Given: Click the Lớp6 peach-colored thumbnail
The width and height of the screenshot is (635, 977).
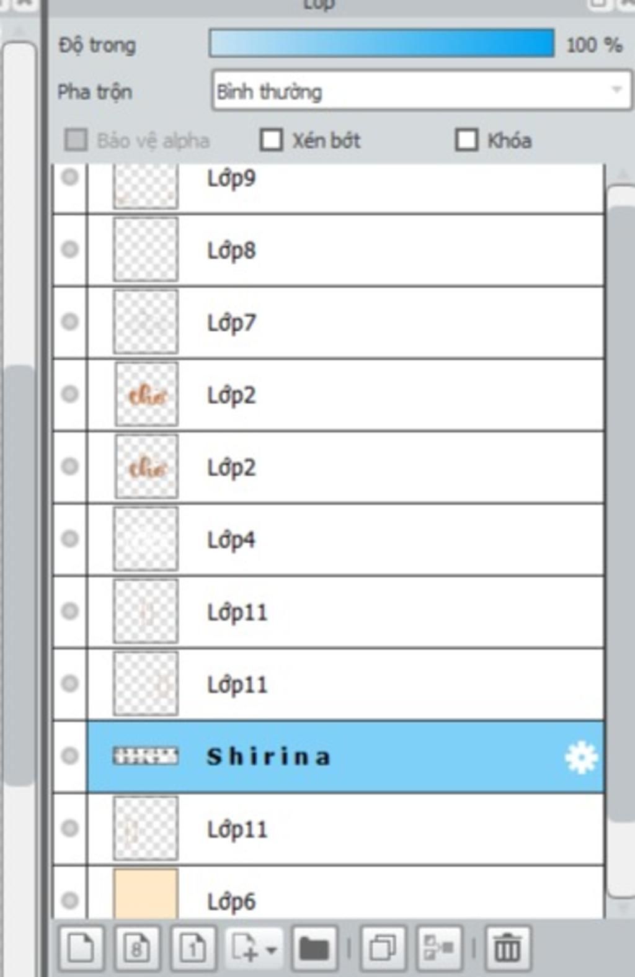Looking at the screenshot, I should [146, 893].
